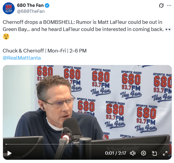Open the @RealMattlanta mention link

click(22, 58)
